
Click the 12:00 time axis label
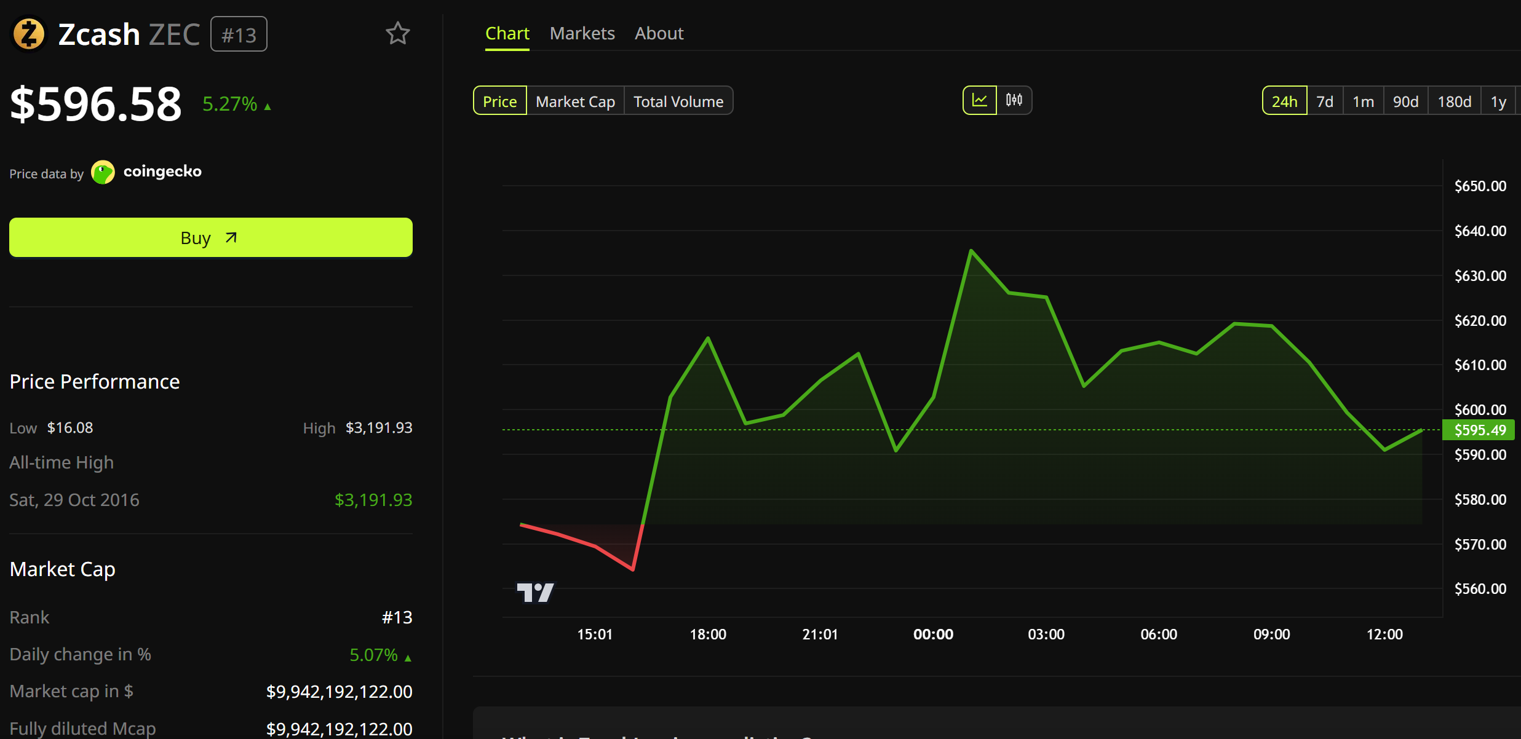(1384, 634)
